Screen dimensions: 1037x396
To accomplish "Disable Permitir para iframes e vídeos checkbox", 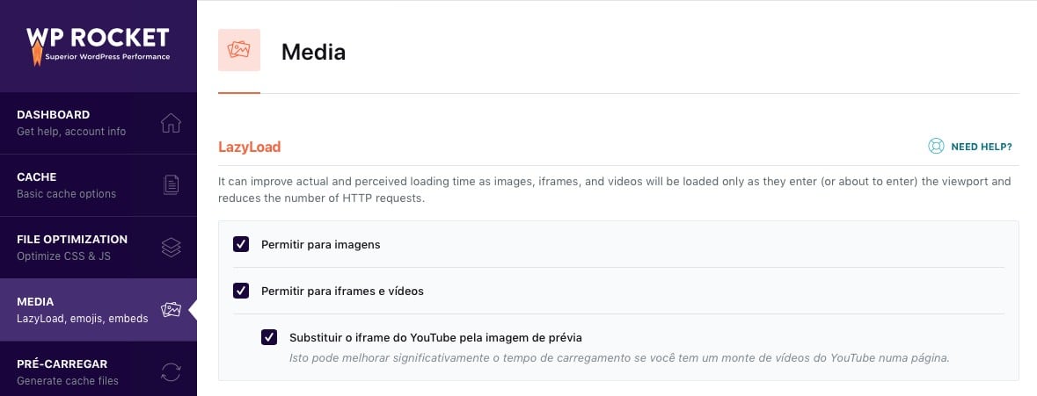I will click(x=241, y=291).
